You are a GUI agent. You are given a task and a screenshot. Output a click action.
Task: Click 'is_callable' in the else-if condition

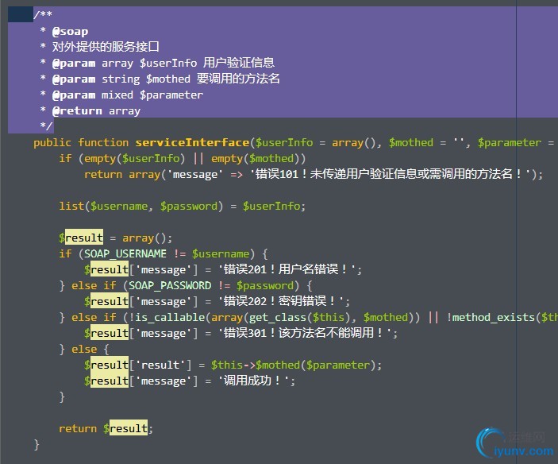click(x=170, y=317)
